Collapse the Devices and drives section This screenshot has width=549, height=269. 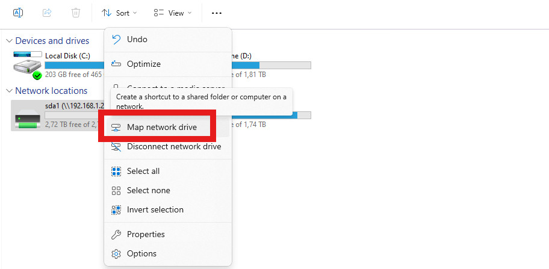(9, 41)
